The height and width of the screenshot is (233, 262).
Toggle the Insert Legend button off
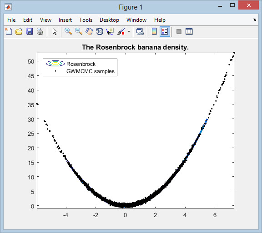[x=165, y=31]
